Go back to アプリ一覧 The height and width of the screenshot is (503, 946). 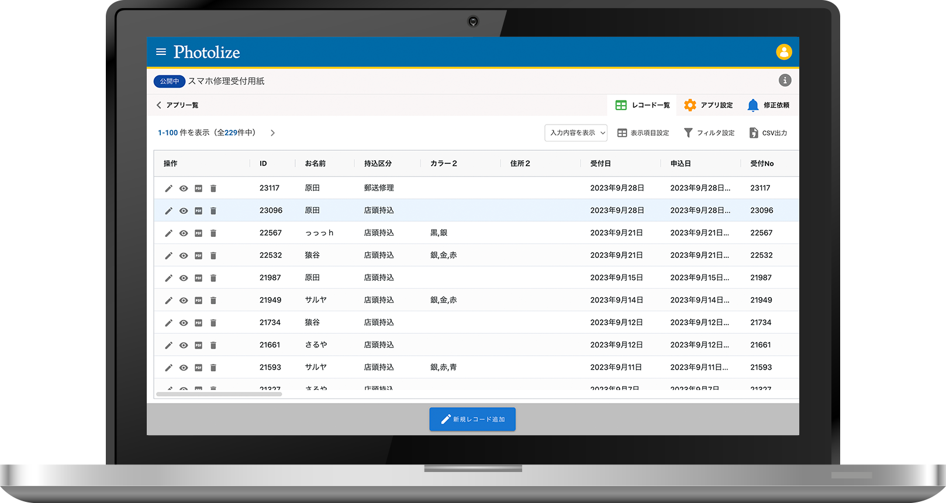click(177, 105)
